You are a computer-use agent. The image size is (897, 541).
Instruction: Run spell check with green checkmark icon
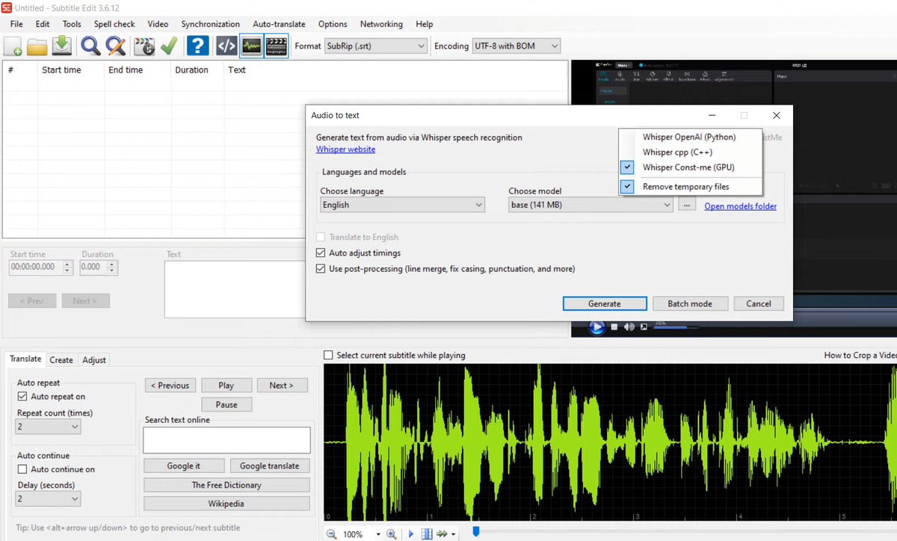coord(169,46)
